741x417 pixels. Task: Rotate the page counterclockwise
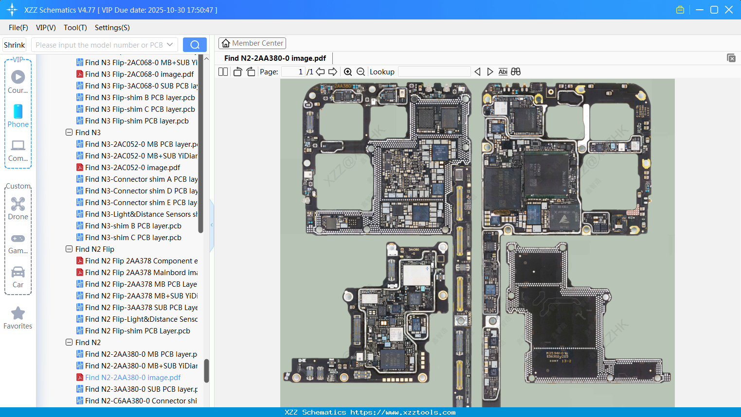pos(237,72)
